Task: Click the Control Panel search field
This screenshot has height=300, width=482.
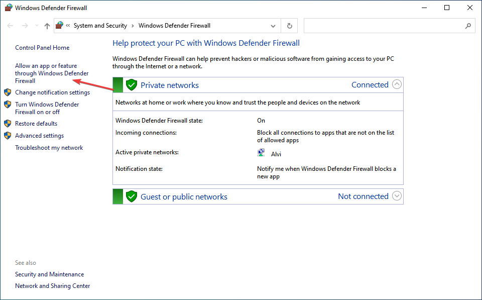Action: (384, 26)
